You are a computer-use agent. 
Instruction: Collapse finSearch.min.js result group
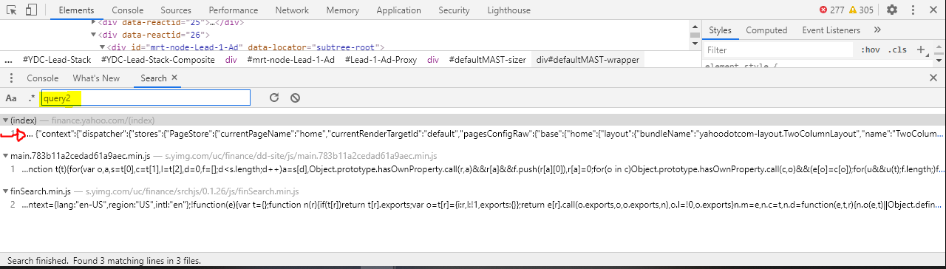[x=6, y=191]
